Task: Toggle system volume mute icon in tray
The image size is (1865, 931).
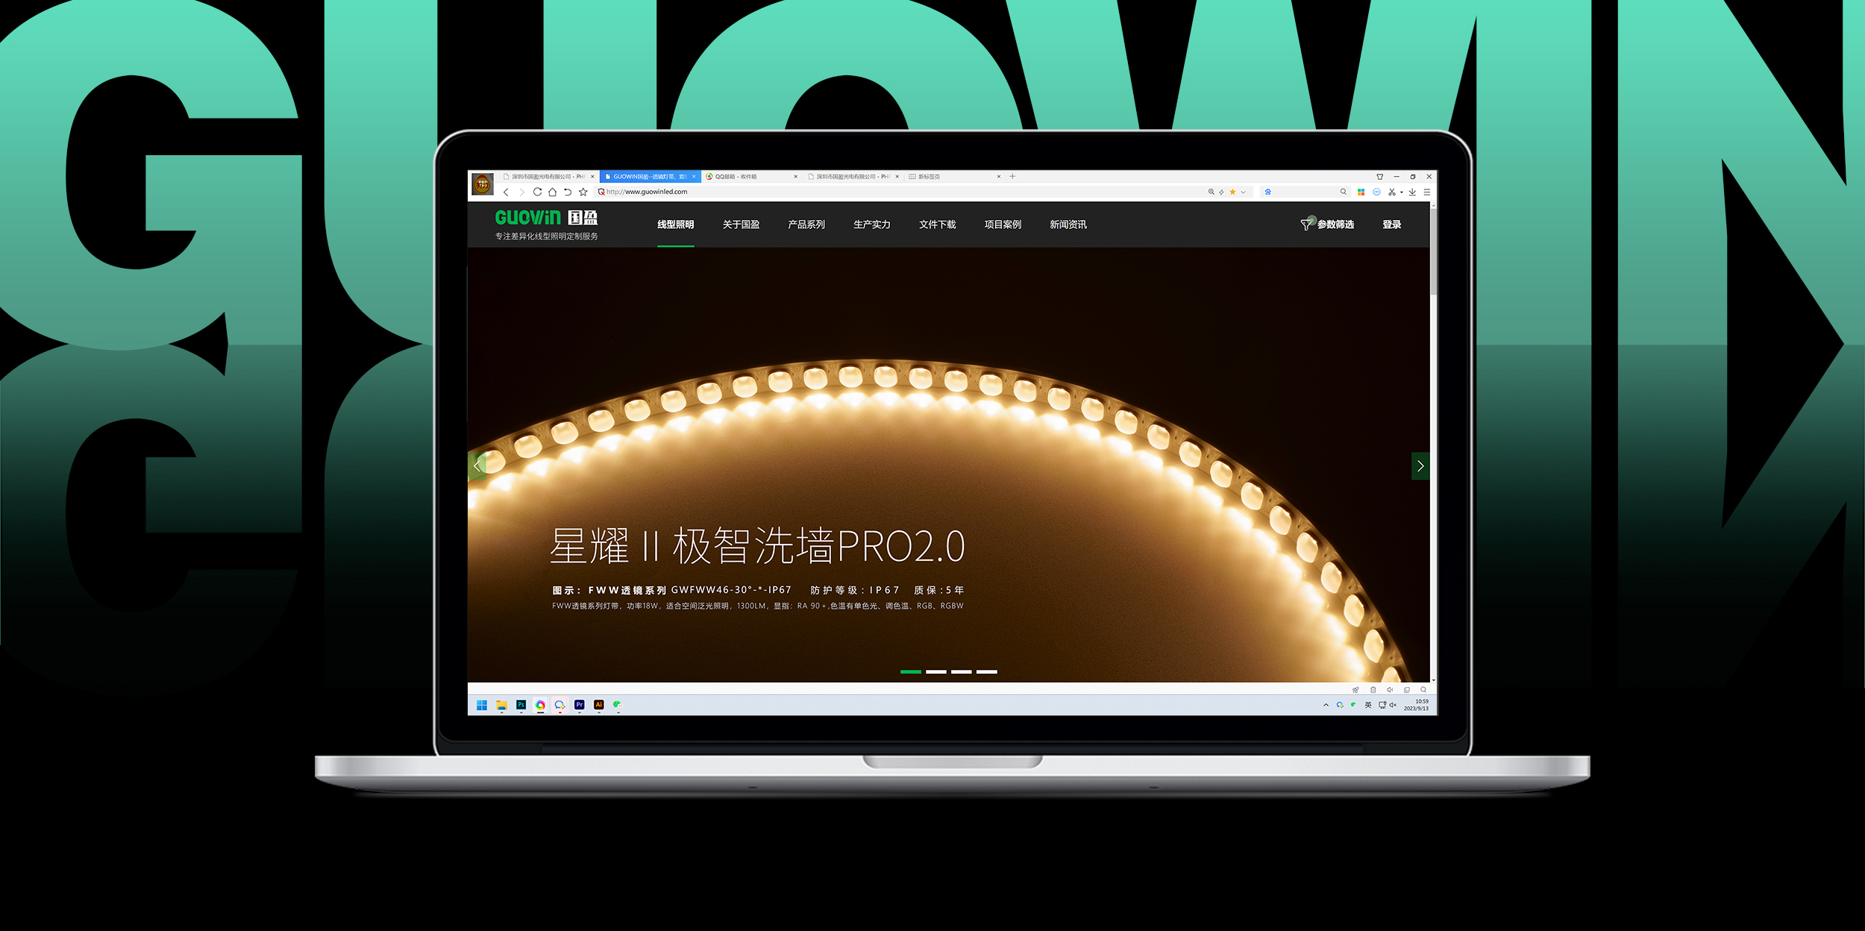Action: [x=1393, y=705]
